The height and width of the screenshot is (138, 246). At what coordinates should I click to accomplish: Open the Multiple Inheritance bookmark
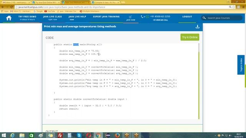90,11
